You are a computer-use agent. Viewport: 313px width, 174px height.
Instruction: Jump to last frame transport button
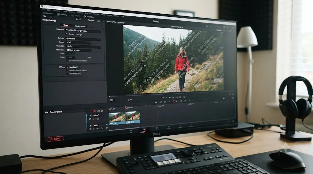click(x=176, y=97)
